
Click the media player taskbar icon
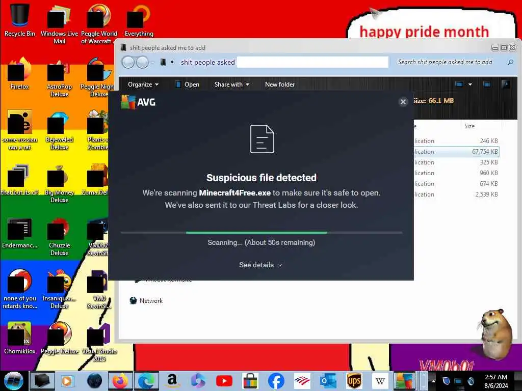[67, 381]
